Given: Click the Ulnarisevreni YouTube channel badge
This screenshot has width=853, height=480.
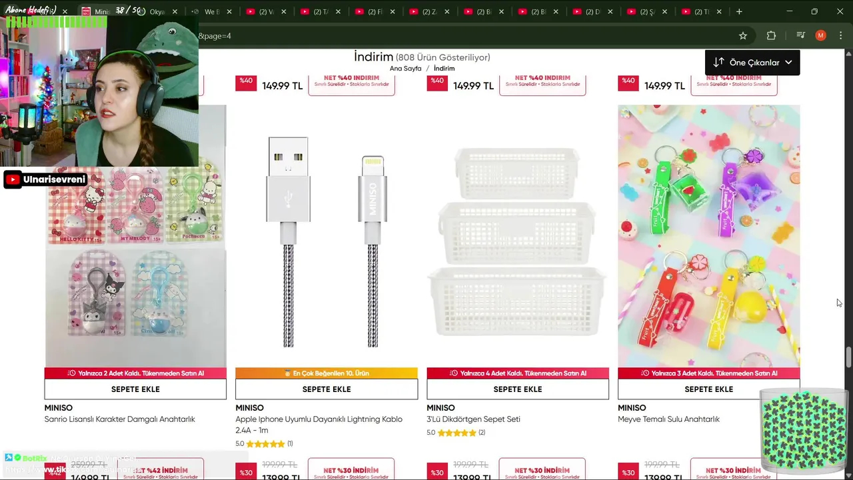Looking at the screenshot, I should coord(45,179).
